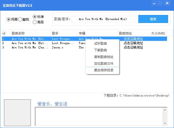The width and height of the screenshot is (174, 128).
Task: Choose 试听歌曲 from the context menu
Action: click(x=101, y=44)
